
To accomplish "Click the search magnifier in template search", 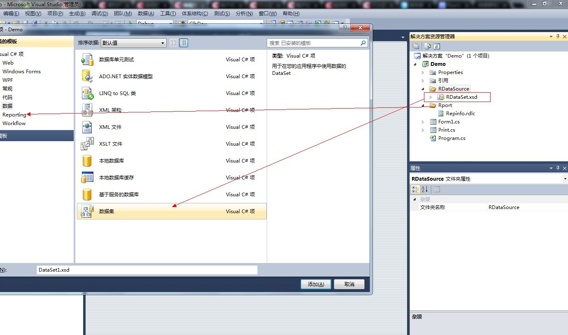I will 363,43.
